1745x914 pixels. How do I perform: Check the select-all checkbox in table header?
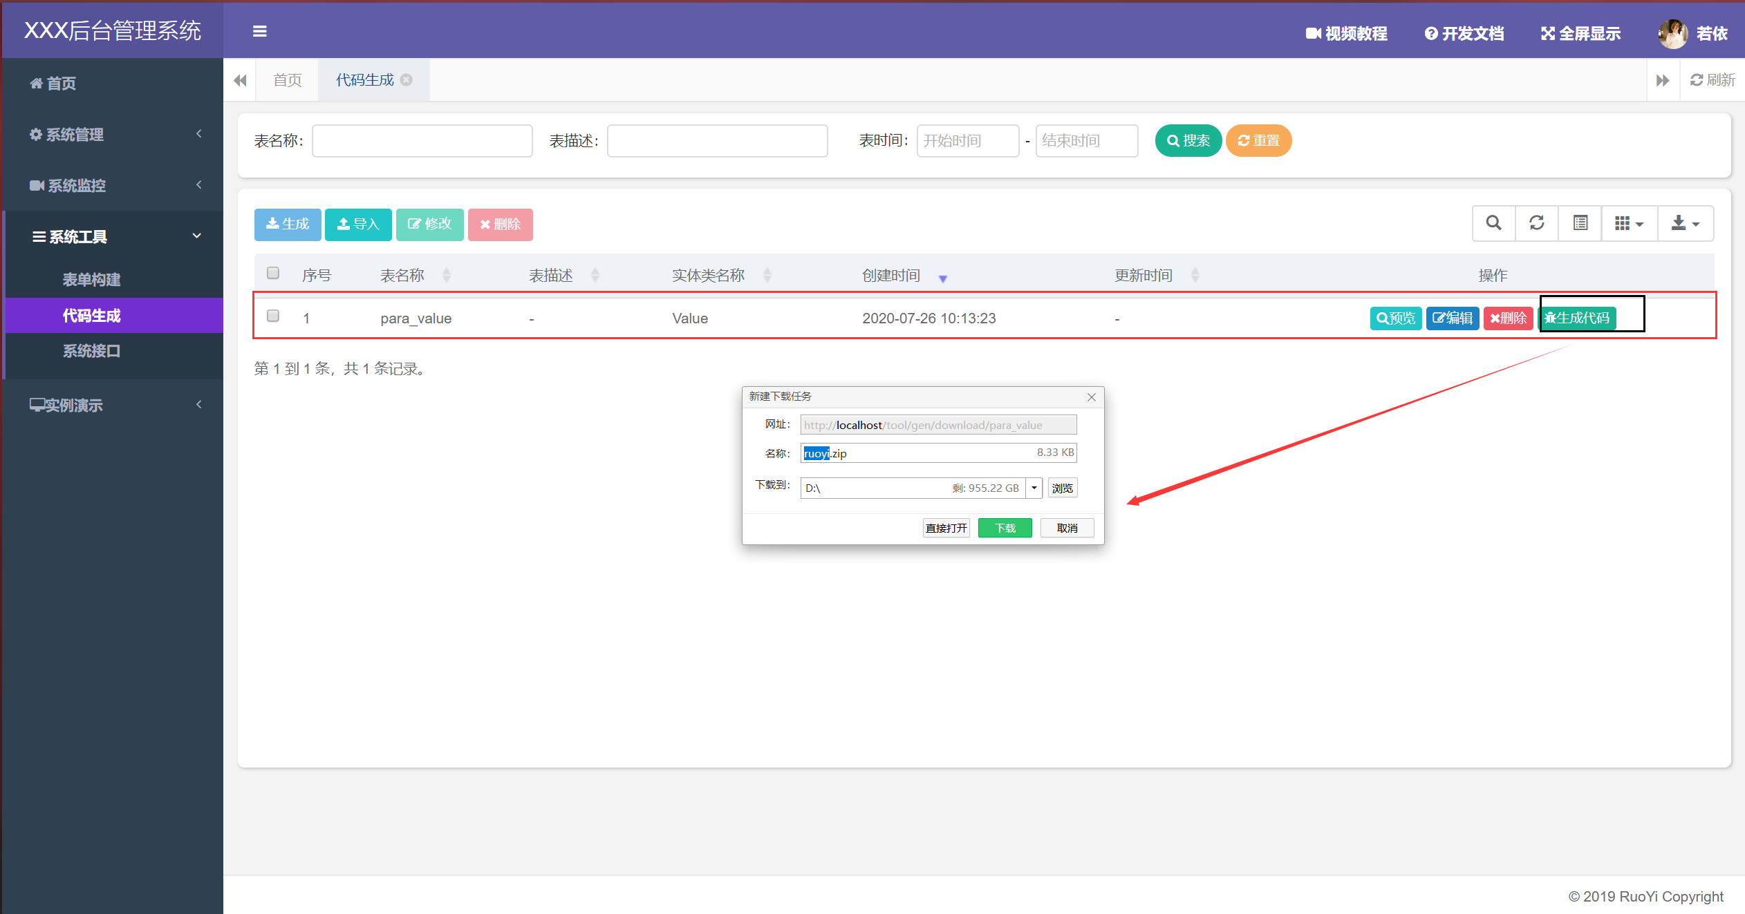click(x=272, y=273)
